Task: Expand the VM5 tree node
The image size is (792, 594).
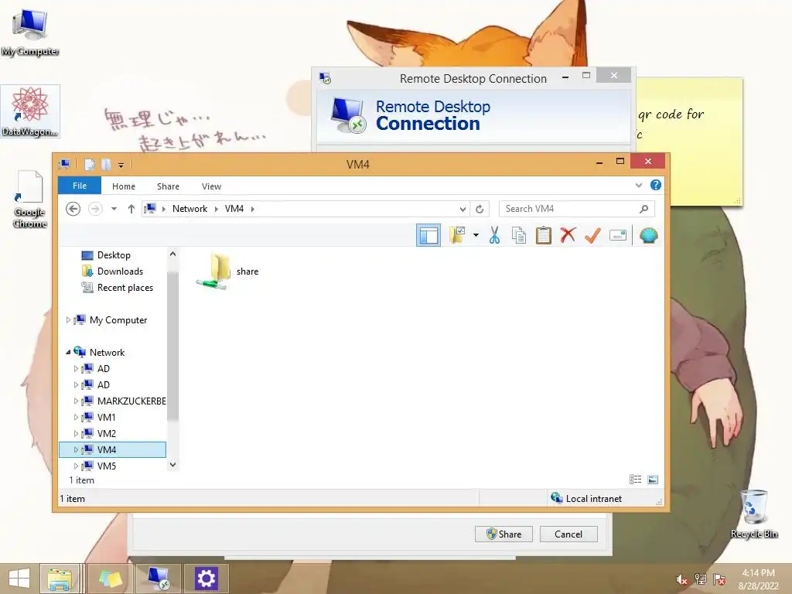Action: pyautogui.click(x=77, y=466)
